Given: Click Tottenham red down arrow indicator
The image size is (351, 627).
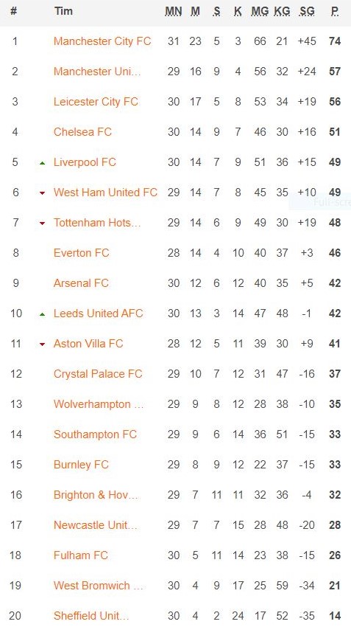Looking at the screenshot, I should 42,224.
